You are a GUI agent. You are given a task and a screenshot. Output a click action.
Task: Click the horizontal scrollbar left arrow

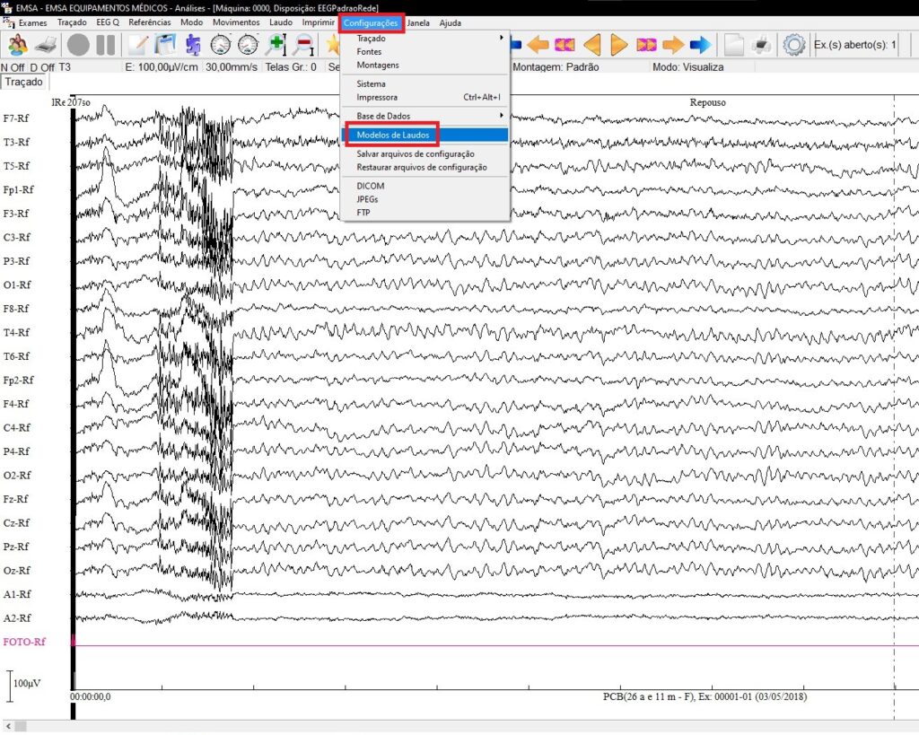point(8,725)
